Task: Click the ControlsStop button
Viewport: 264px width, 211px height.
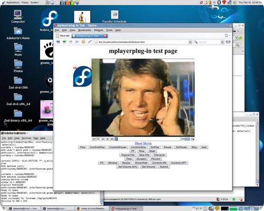Action: [138, 147]
